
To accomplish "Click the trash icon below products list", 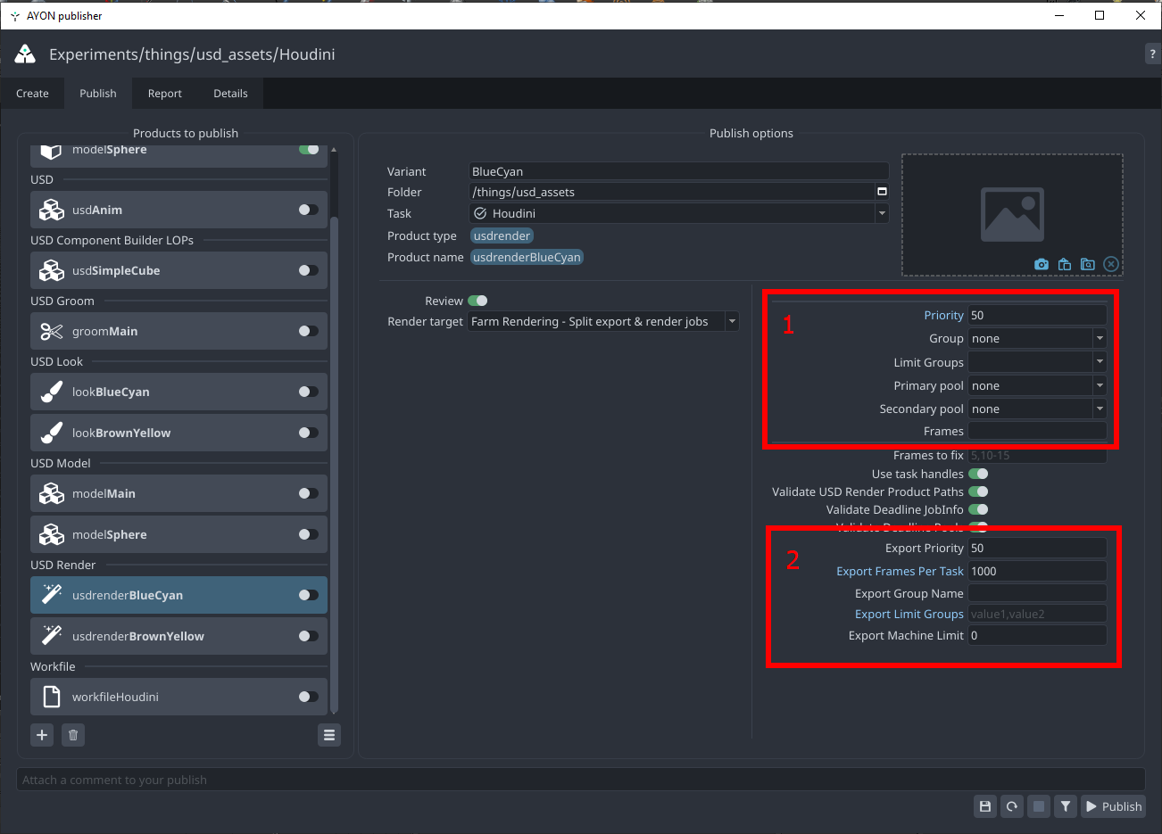I will (x=73, y=735).
